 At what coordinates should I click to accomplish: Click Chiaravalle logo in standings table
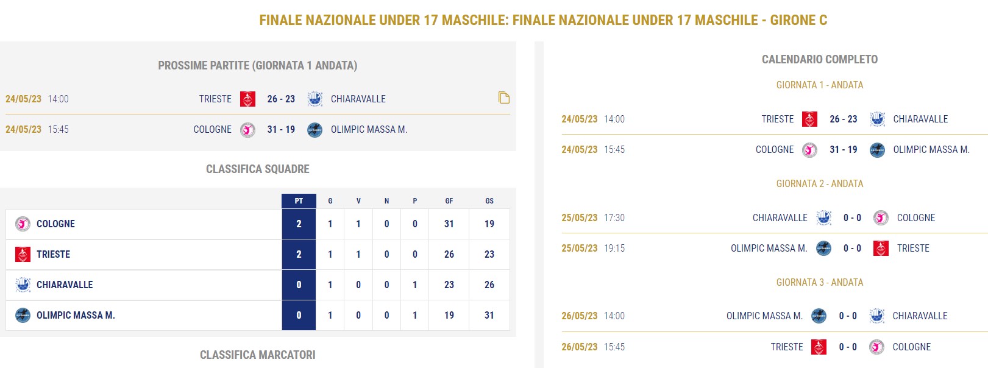(23, 285)
